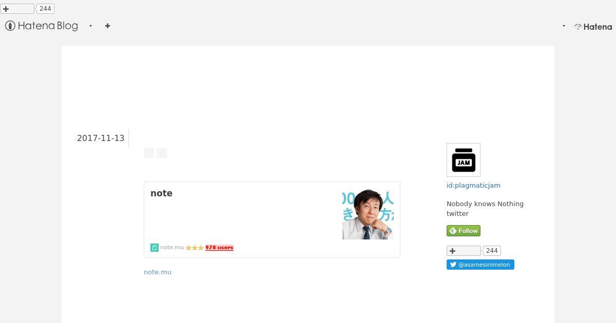This screenshot has height=323, width=616.
Task: Open the Hatena logo at top right
Action: pyautogui.click(x=593, y=27)
